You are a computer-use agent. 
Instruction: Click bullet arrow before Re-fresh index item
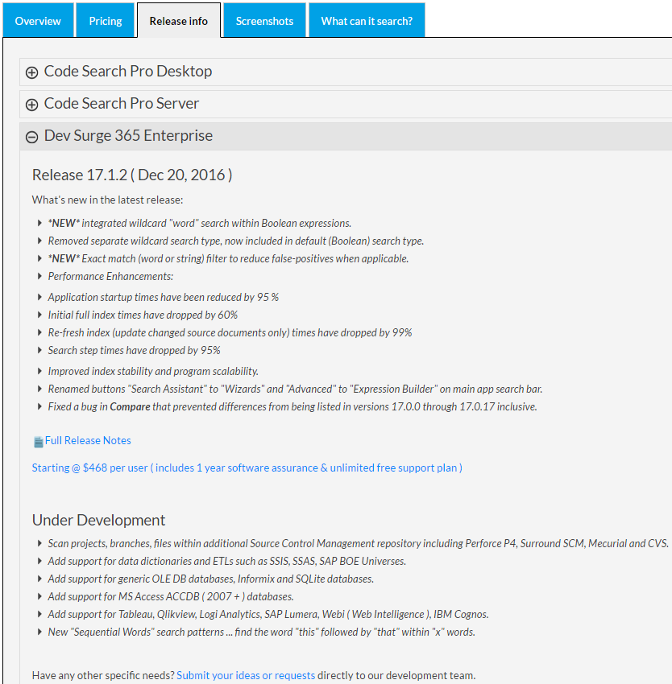point(39,332)
